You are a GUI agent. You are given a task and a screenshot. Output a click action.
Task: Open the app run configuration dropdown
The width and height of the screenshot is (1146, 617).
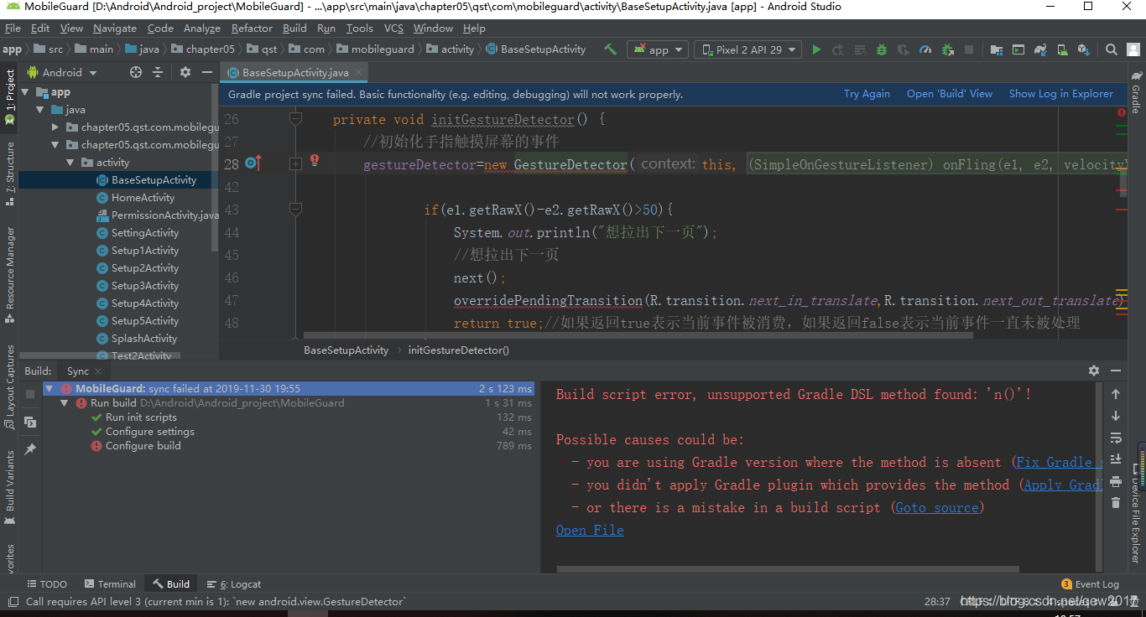tap(658, 49)
